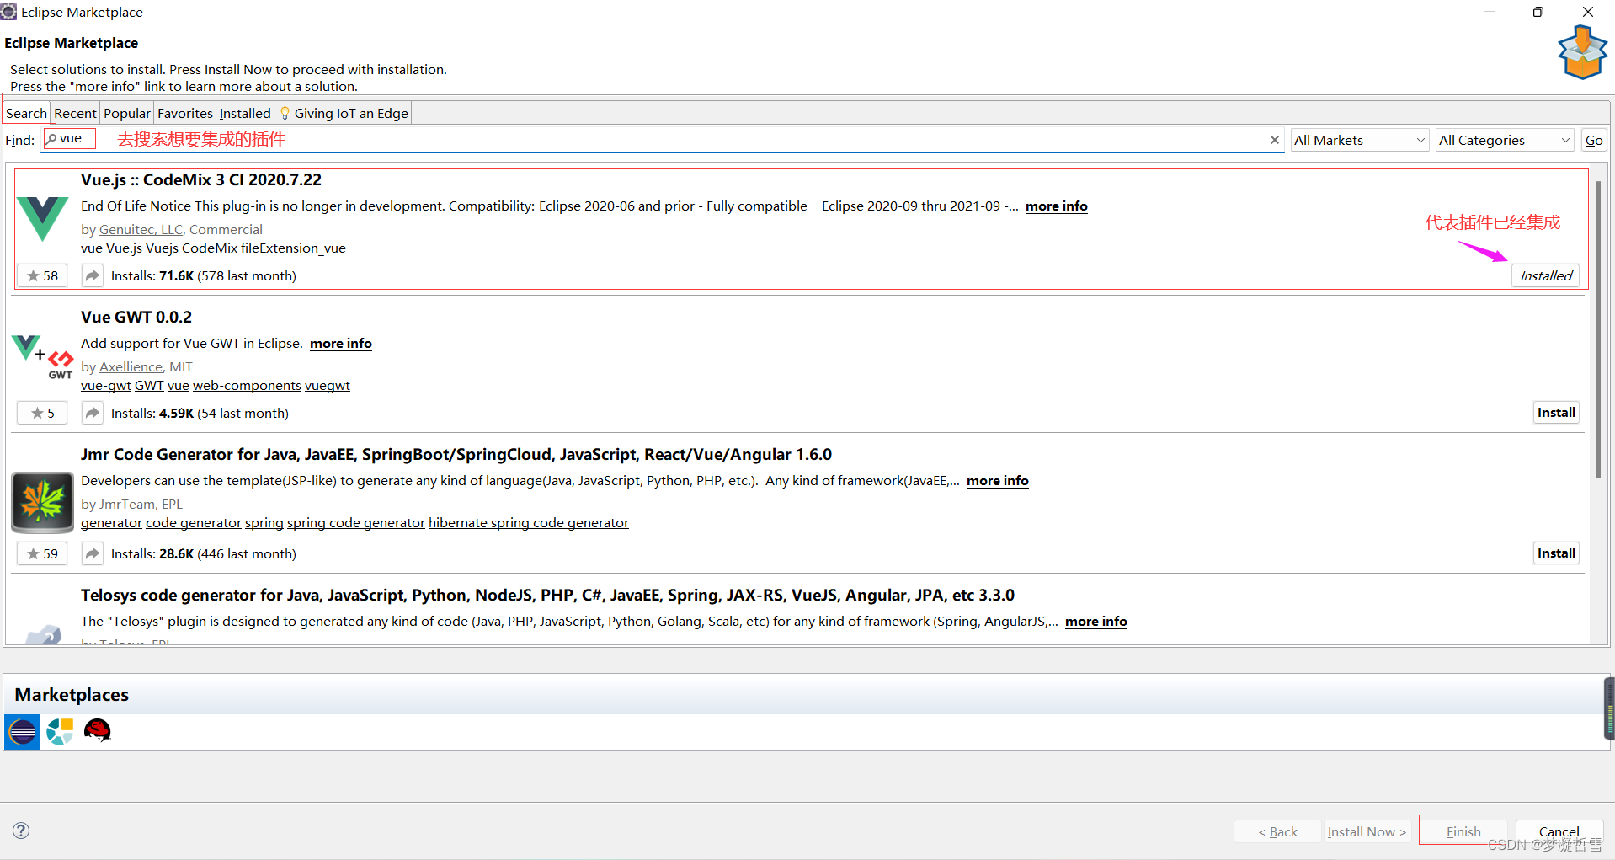Image resolution: width=1615 pixels, height=860 pixels.
Task: Open the All Categories dropdown
Action: point(1505,140)
